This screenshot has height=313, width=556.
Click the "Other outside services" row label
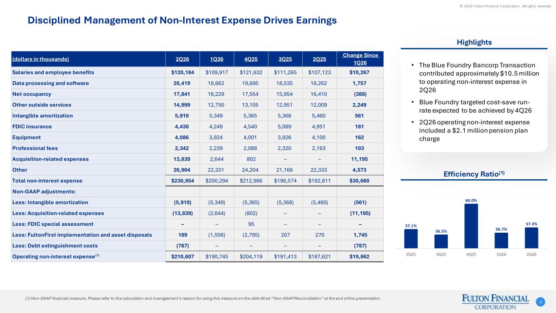[42, 105]
